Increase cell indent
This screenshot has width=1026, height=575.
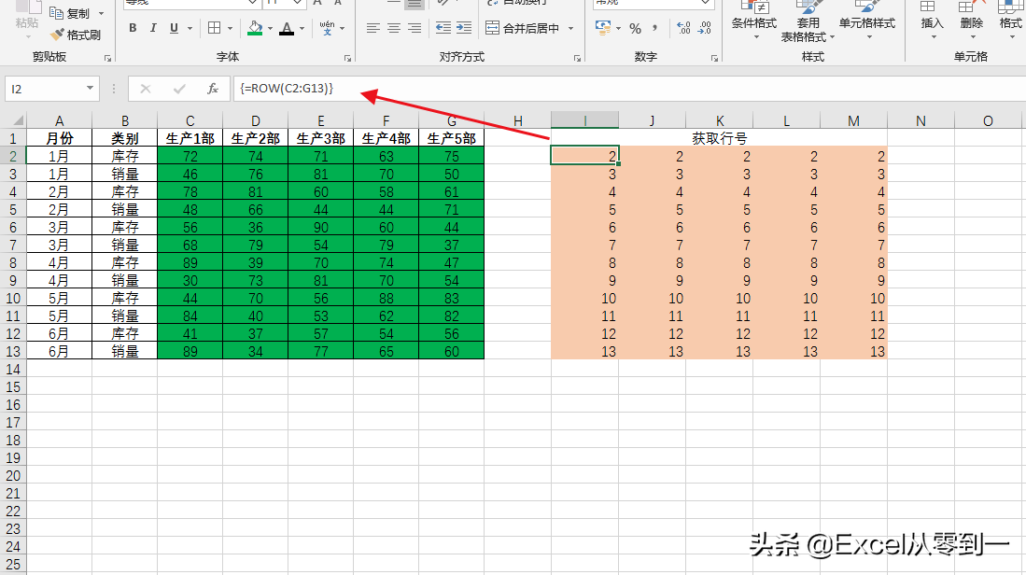(x=464, y=28)
